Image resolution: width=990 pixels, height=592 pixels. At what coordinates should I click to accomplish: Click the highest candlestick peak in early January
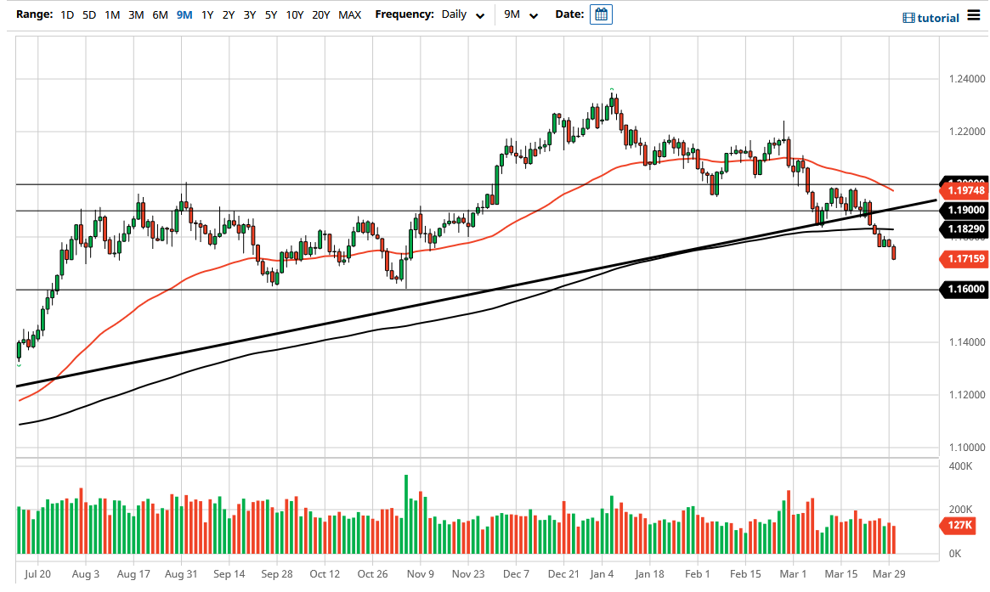[x=612, y=104]
